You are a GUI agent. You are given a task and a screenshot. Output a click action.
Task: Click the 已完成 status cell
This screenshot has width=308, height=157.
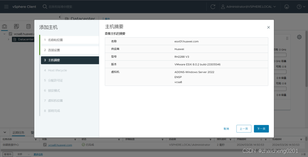[88, 145]
